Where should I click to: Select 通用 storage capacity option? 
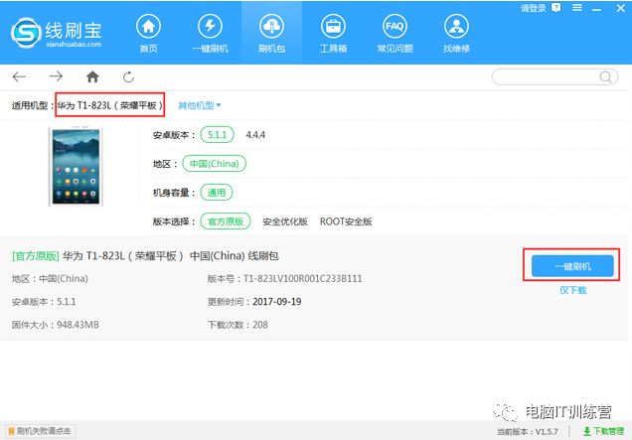coord(217,193)
